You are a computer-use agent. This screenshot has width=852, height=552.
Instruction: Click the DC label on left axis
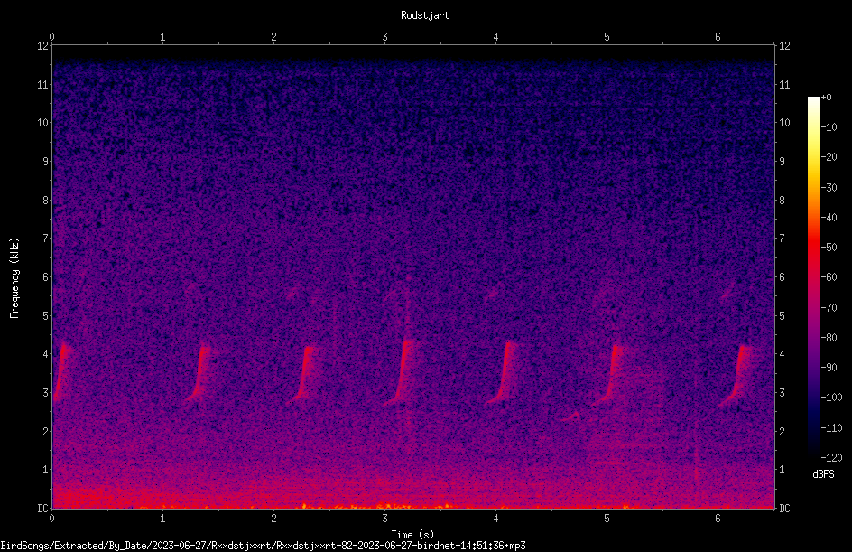pyautogui.click(x=43, y=508)
